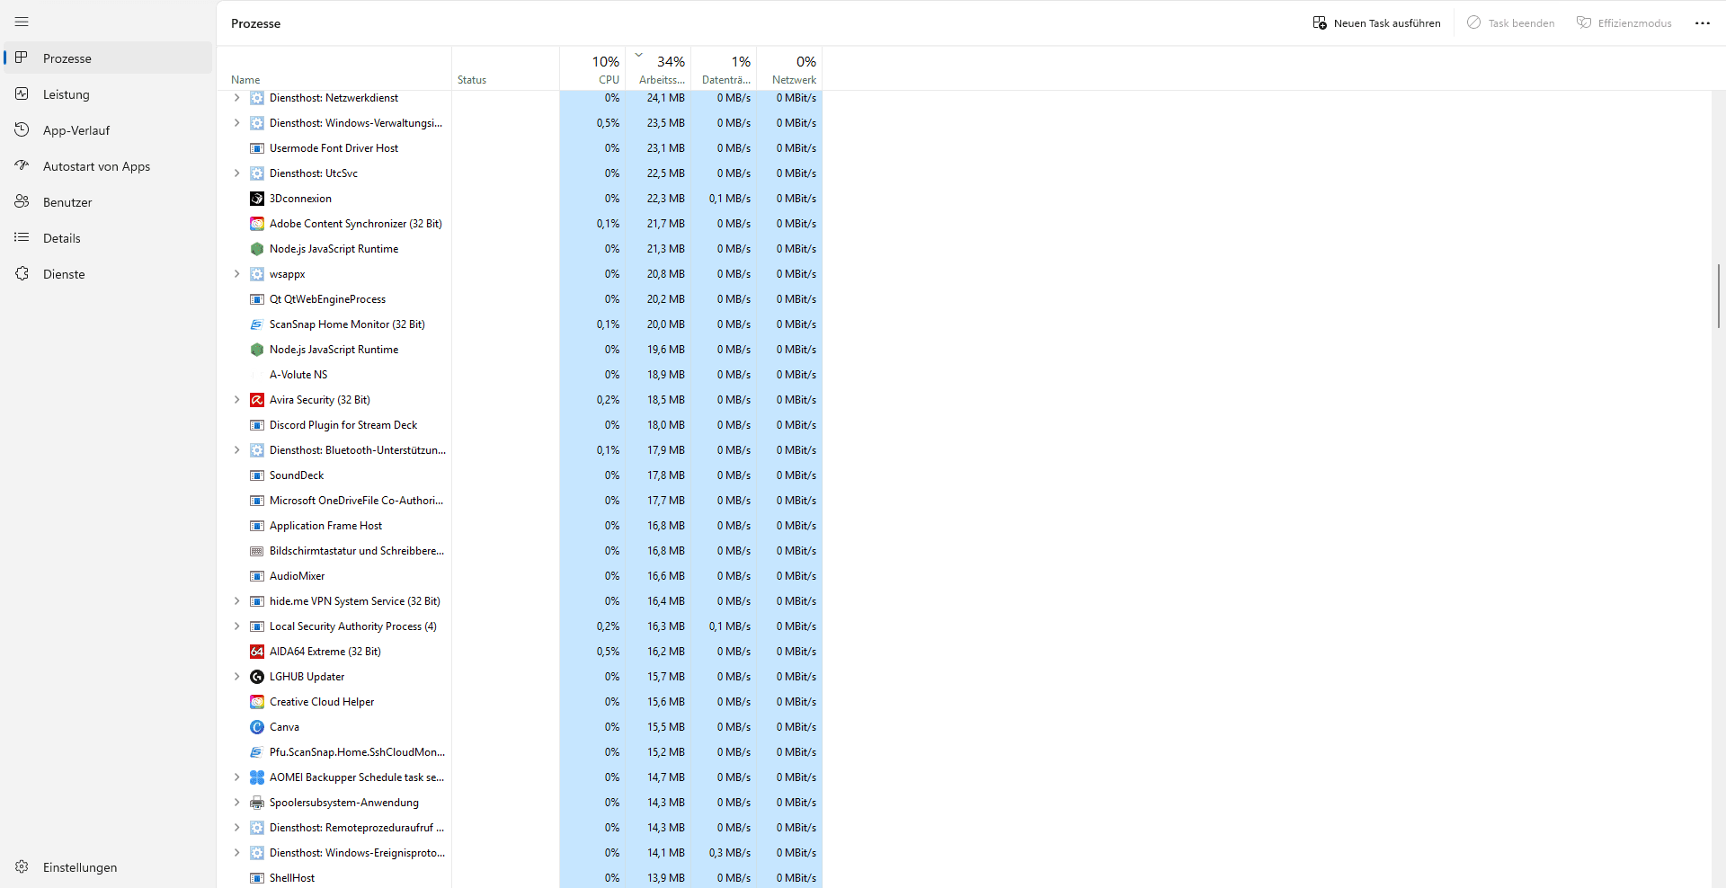Viewport: 1726px width, 888px height.
Task: Sort by Netzwerk column header
Action: 789,69
